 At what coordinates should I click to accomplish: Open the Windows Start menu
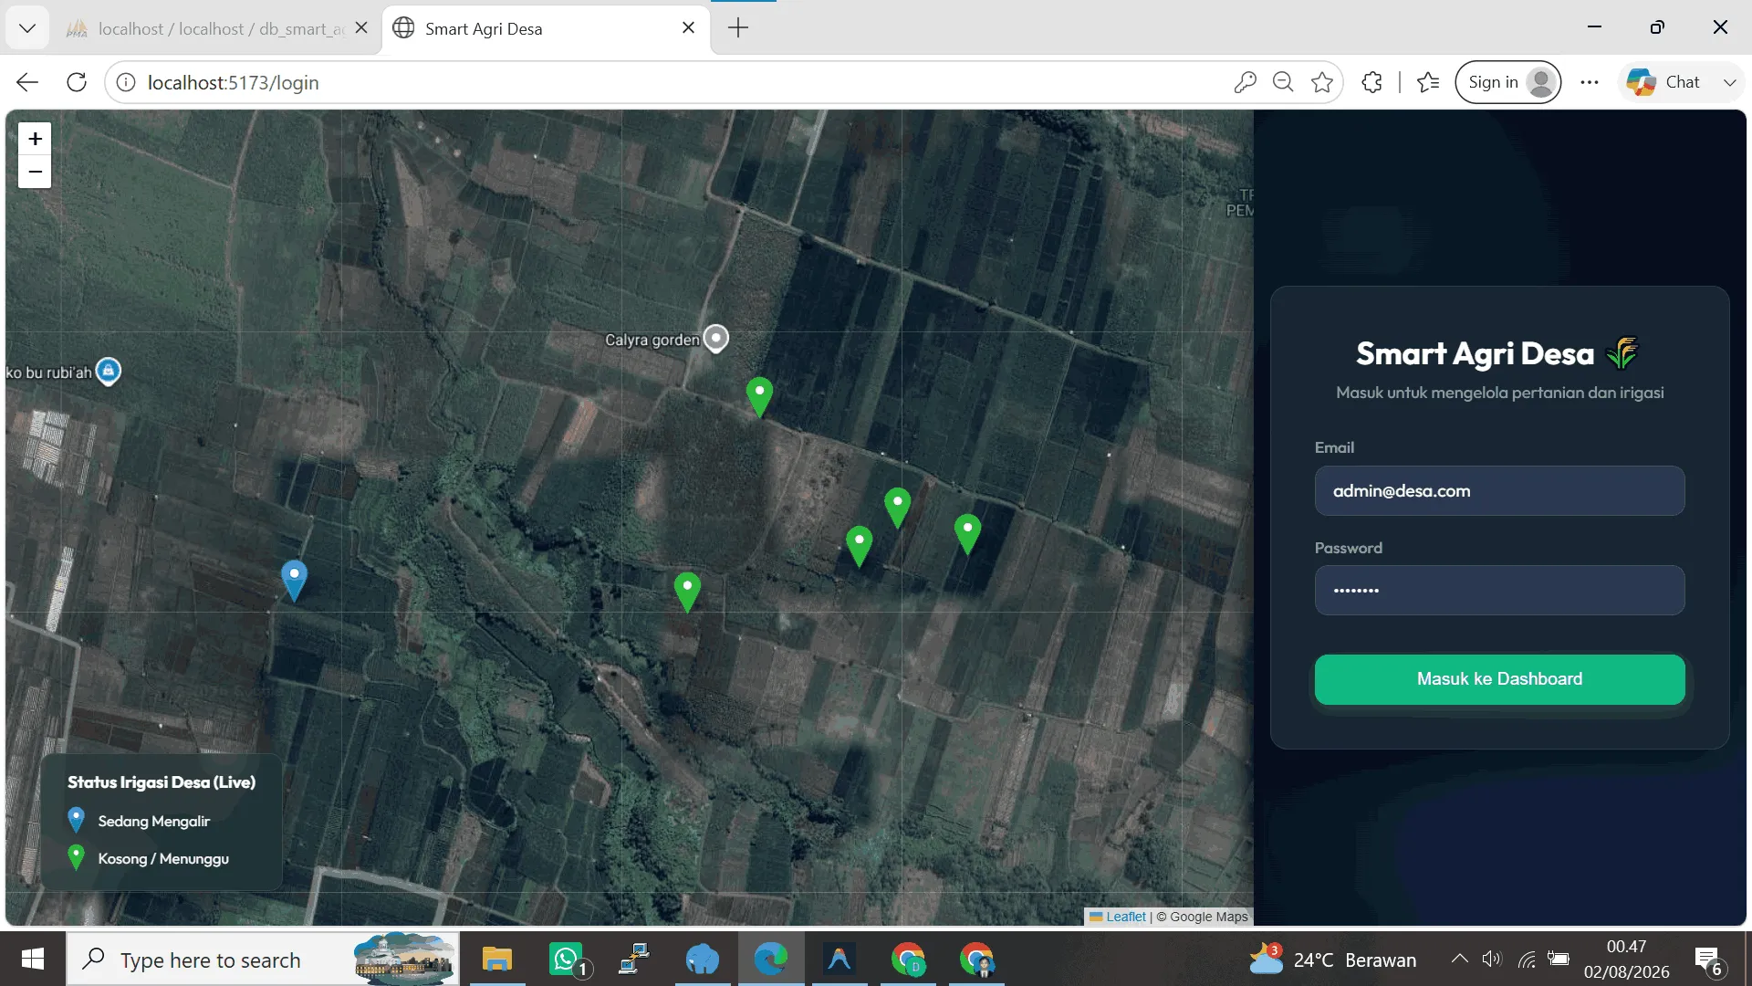(33, 960)
